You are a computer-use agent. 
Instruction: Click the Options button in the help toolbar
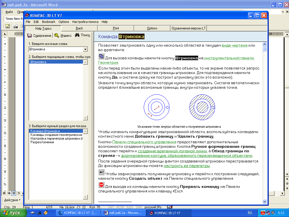pyautogui.click(x=152, y=28)
